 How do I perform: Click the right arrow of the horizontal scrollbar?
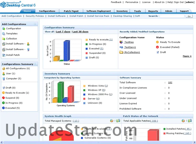point(194,142)
